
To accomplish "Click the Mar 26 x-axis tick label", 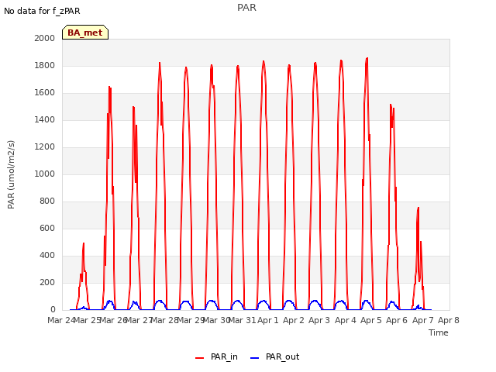I will (113, 320).
